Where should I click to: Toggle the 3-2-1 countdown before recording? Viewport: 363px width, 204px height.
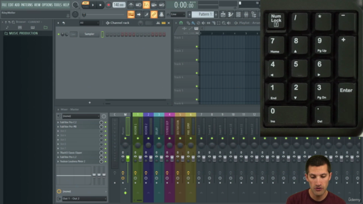coord(146,5)
